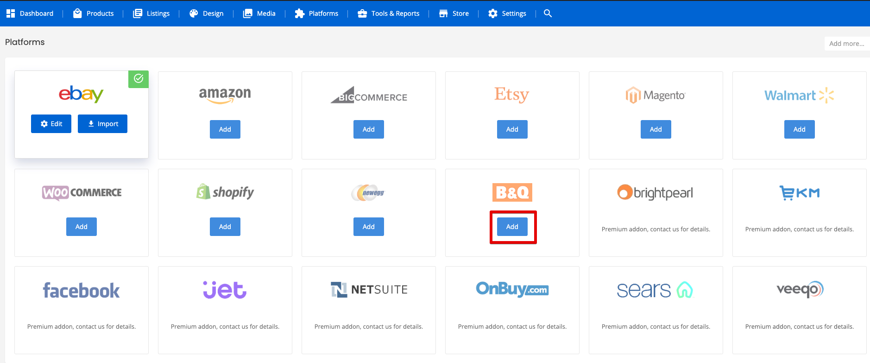Click the Tools & Reports briefcase icon
The image size is (870, 363).
click(x=362, y=13)
